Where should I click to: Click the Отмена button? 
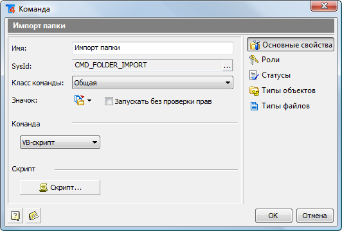[x=314, y=216]
